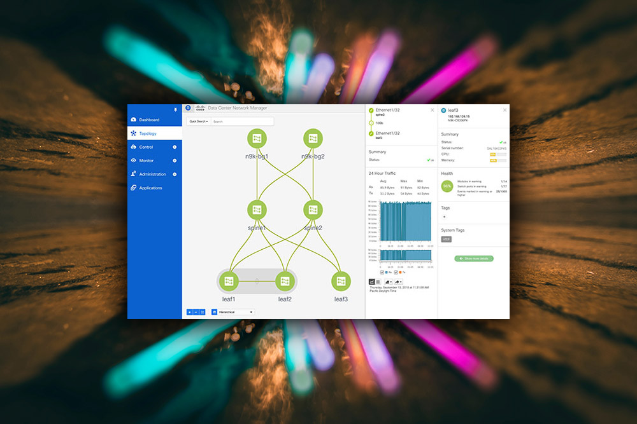Click the hamburger menu icon beside Cisco logo
Image resolution: width=637 pixels, height=424 pixels.
point(188,107)
